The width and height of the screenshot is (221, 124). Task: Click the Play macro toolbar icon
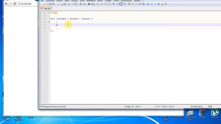pyautogui.click(x=136, y=4)
